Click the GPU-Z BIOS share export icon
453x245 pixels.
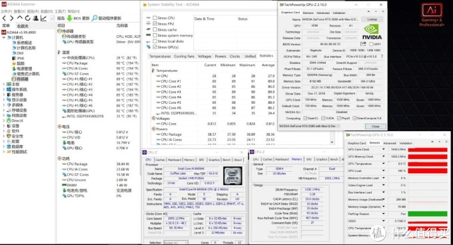(x=363, y=44)
